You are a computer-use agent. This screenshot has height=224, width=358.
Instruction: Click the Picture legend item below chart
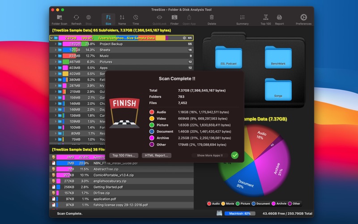click(243, 204)
